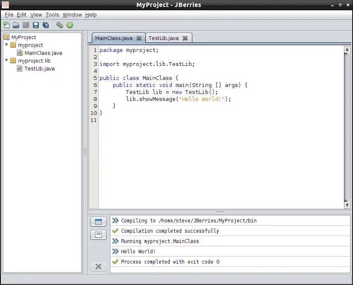Click the New File toolbar icon
Image resolution: width=353 pixels, height=285 pixels.
[7, 25]
